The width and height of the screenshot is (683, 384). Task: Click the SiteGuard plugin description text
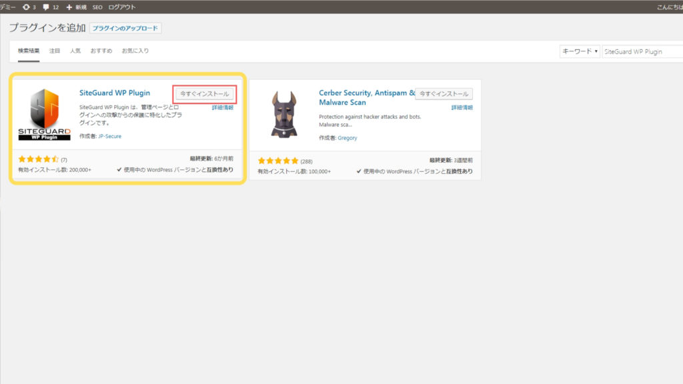131,115
